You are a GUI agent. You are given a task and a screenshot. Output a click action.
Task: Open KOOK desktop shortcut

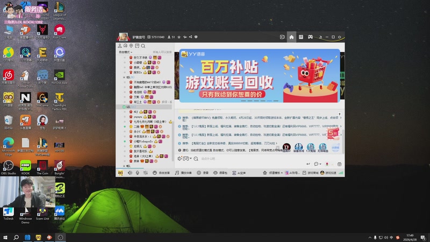[25, 167]
